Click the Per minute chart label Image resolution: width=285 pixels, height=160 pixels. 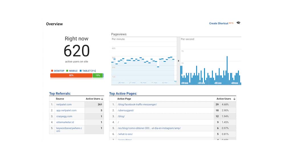pos(118,39)
